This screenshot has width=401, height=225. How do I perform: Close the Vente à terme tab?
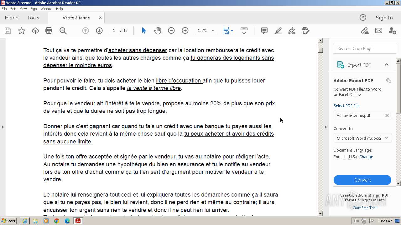click(100, 18)
